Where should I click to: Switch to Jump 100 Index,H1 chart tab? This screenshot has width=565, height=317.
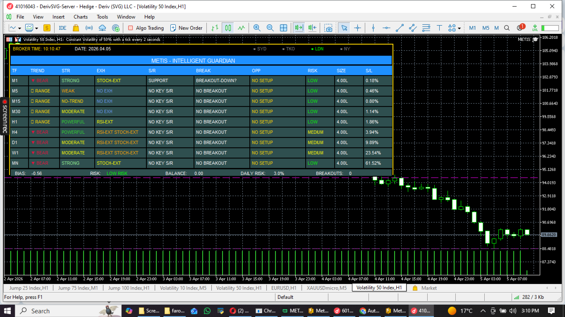(129, 288)
